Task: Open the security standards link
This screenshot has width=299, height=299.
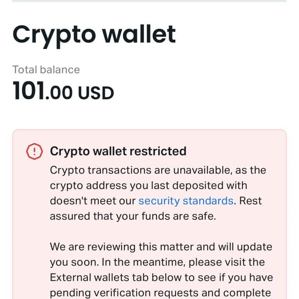Action: (x=186, y=201)
